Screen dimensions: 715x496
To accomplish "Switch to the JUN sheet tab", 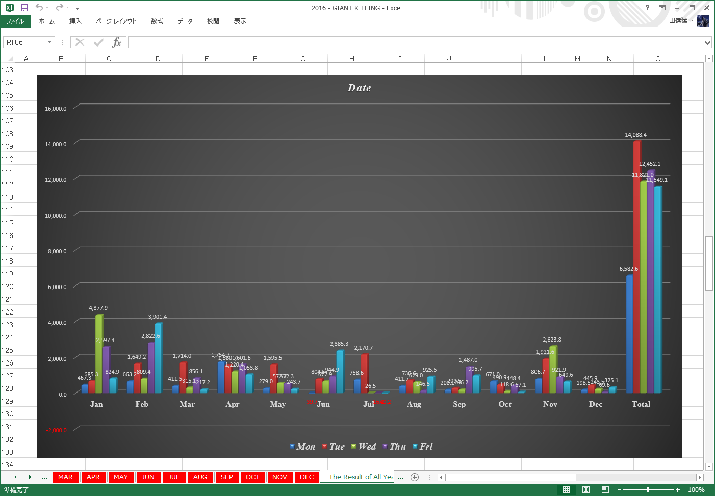I will click(x=148, y=477).
